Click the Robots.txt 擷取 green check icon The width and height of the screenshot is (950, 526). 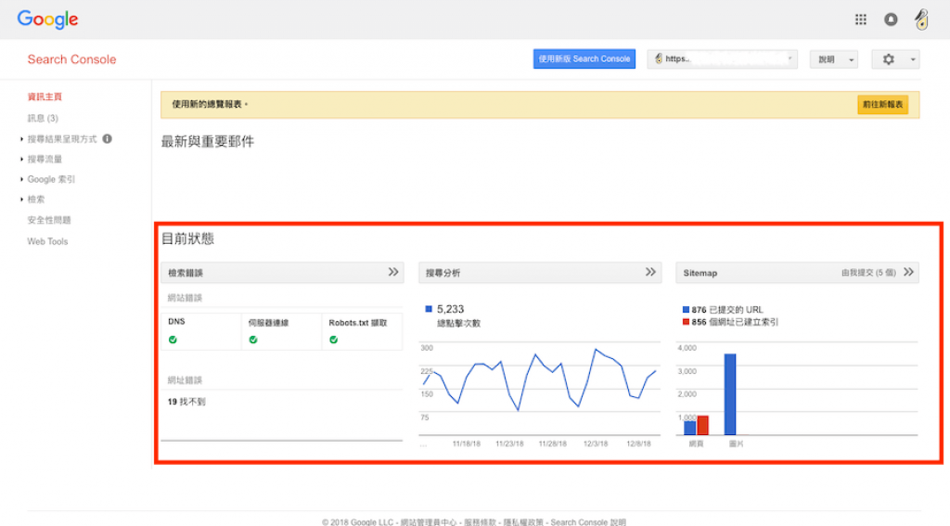click(x=333, y=340)
